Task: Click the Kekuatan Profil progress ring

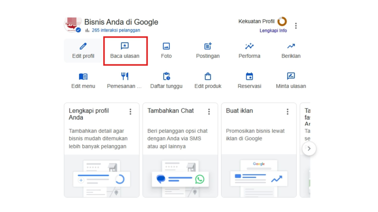Action: pyautogui.click(x=282, y=21)
